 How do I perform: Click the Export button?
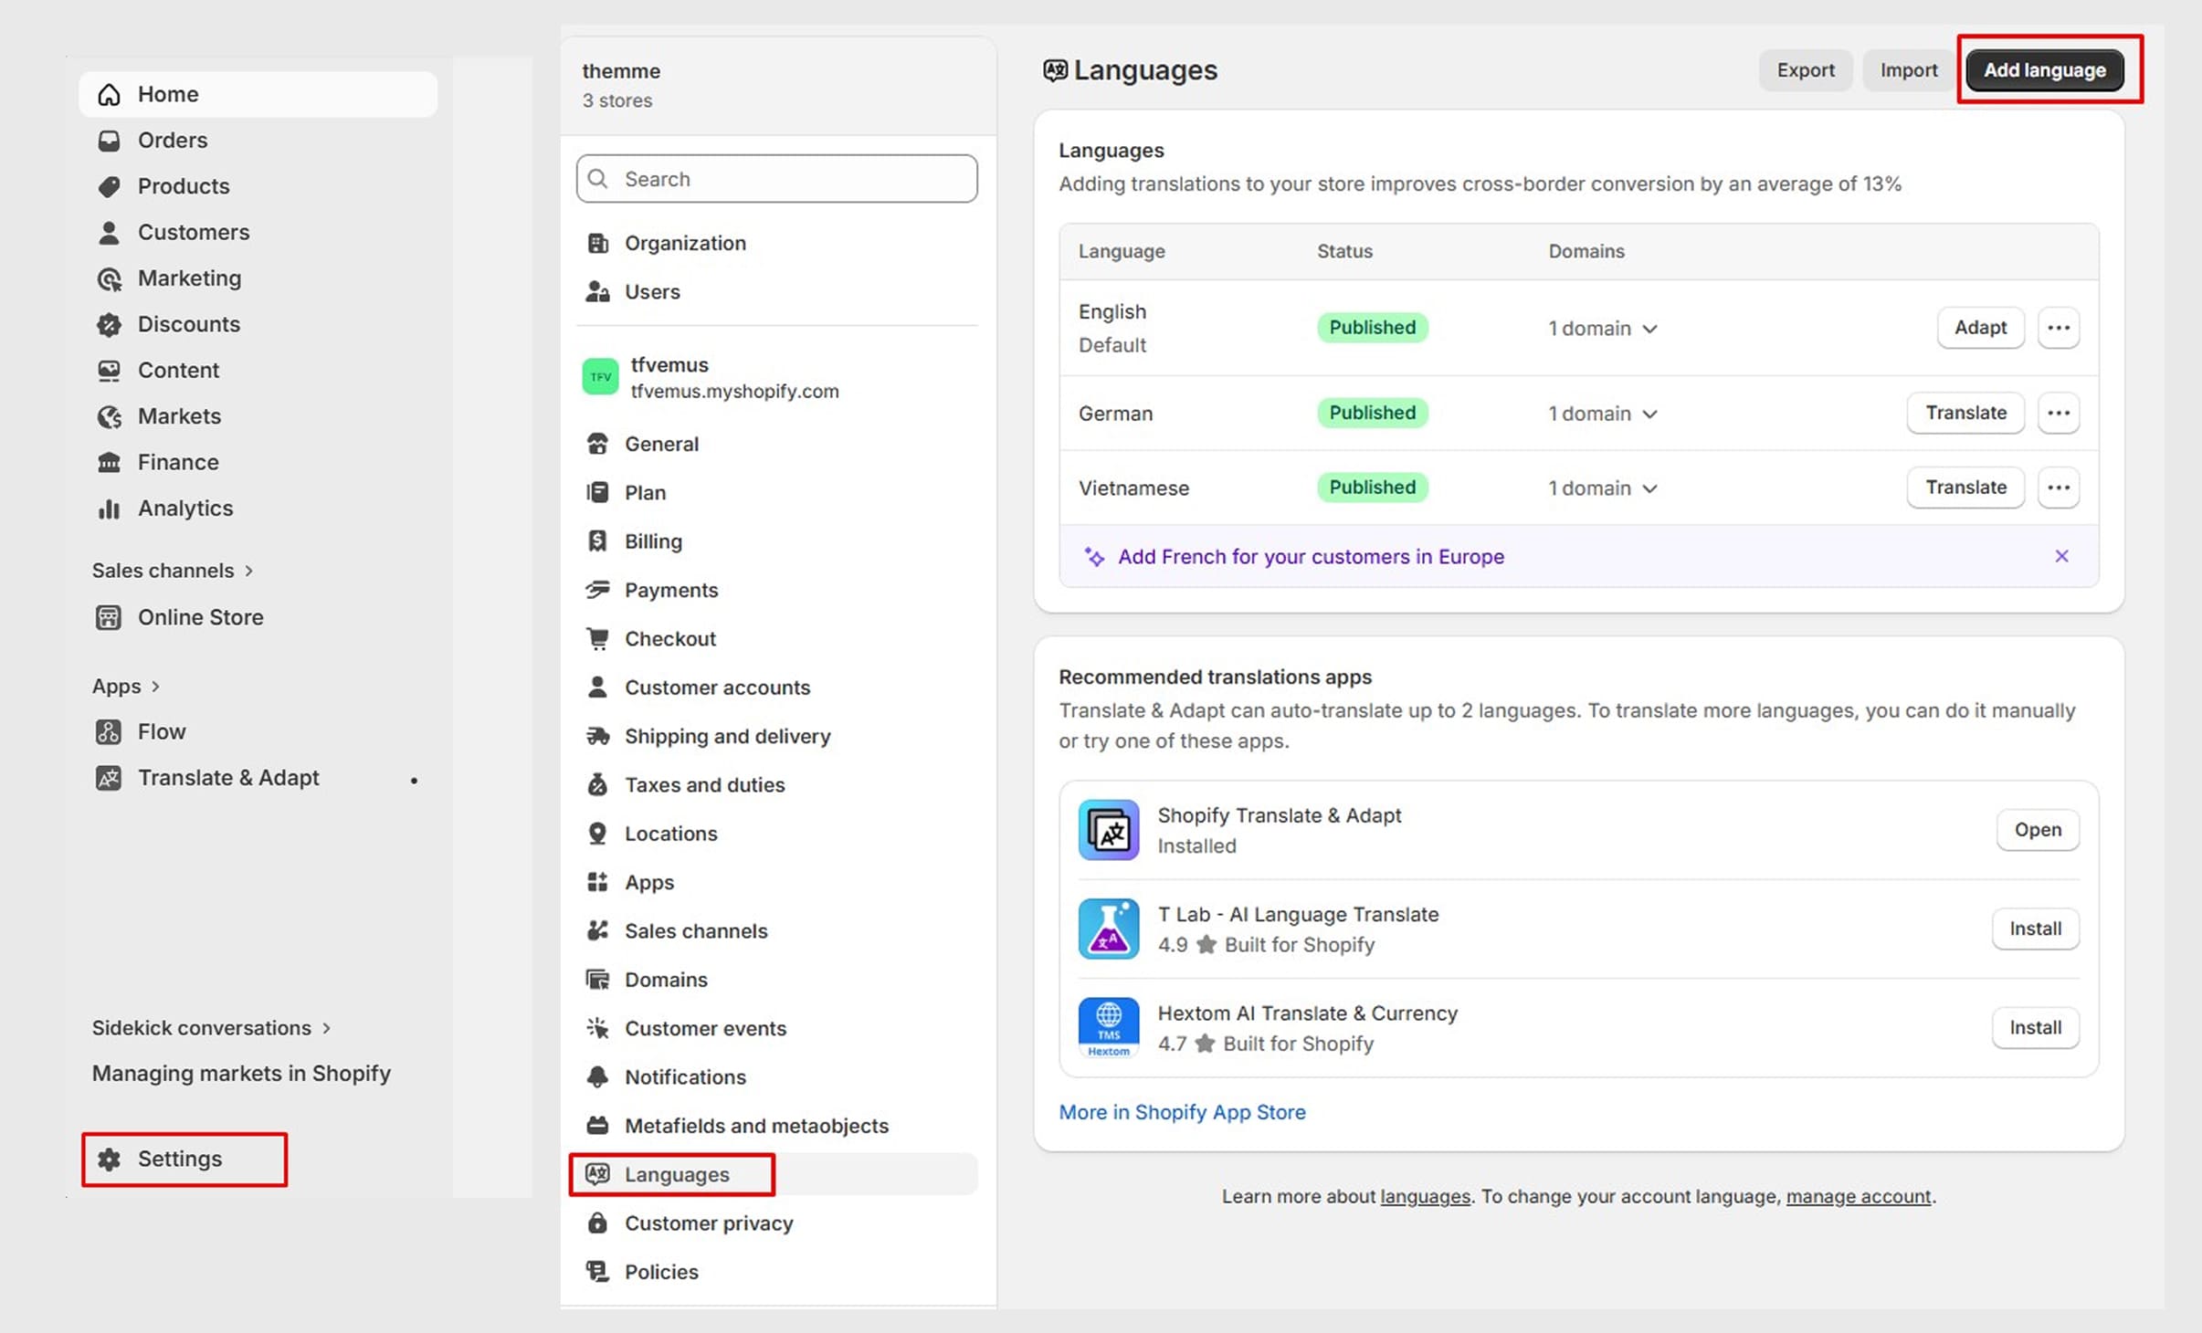[1805, 70]
